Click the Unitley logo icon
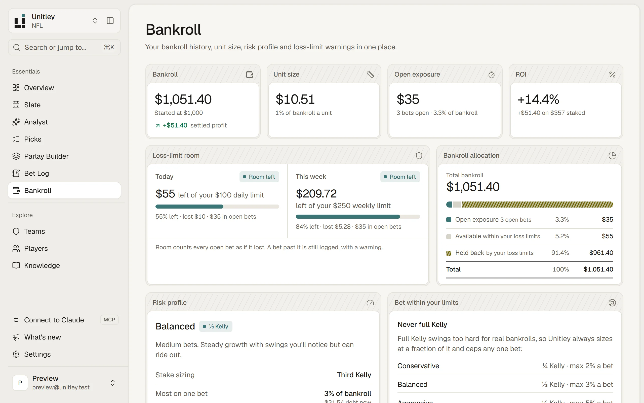This screenshot has height=403, width=644. click(20, 21)
